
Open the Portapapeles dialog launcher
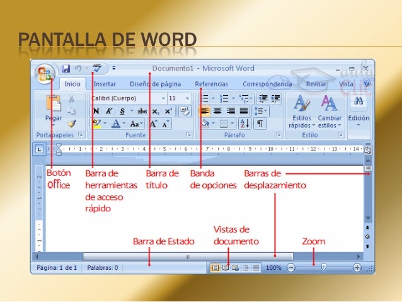pos(80,134)
